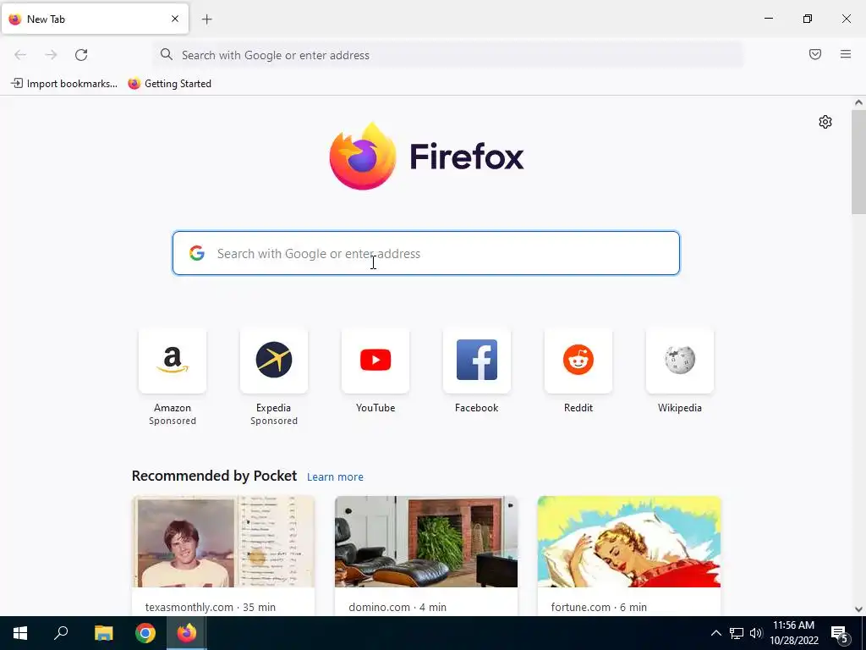Select the New Tab tab

[95, 19]
